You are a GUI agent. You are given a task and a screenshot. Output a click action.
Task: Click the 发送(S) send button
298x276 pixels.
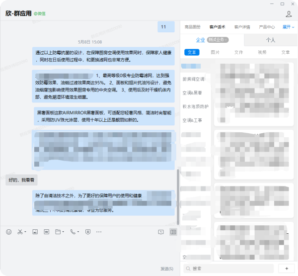[166, 269]
